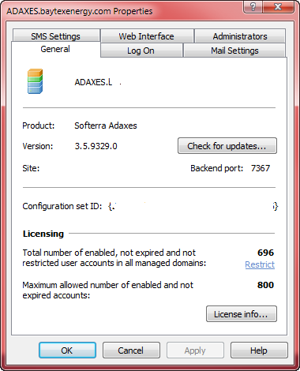Click the ADAXES.L service name text
Screen dimensions: 300x371
click(x=93, y=82)
